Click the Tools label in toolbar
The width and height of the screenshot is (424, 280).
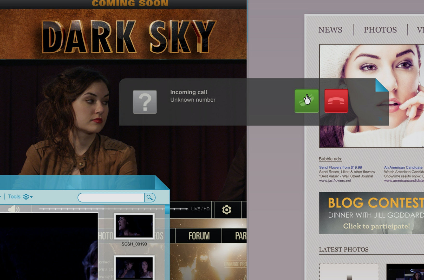click(14, 197)
